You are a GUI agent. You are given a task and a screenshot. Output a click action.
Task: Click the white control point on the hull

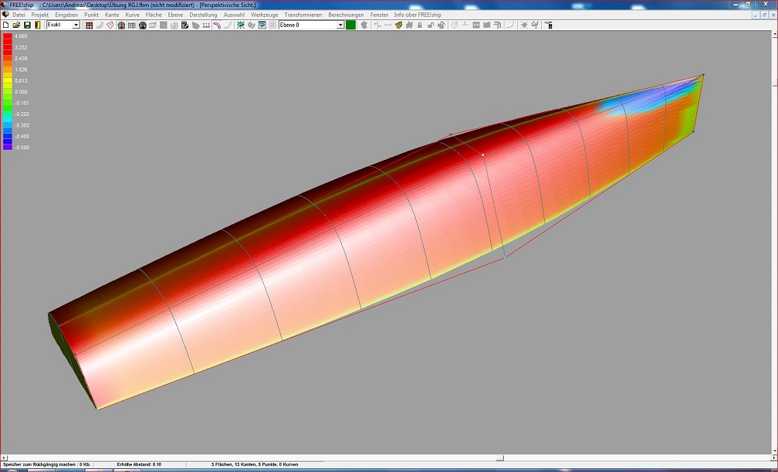[x=483, y=155]
